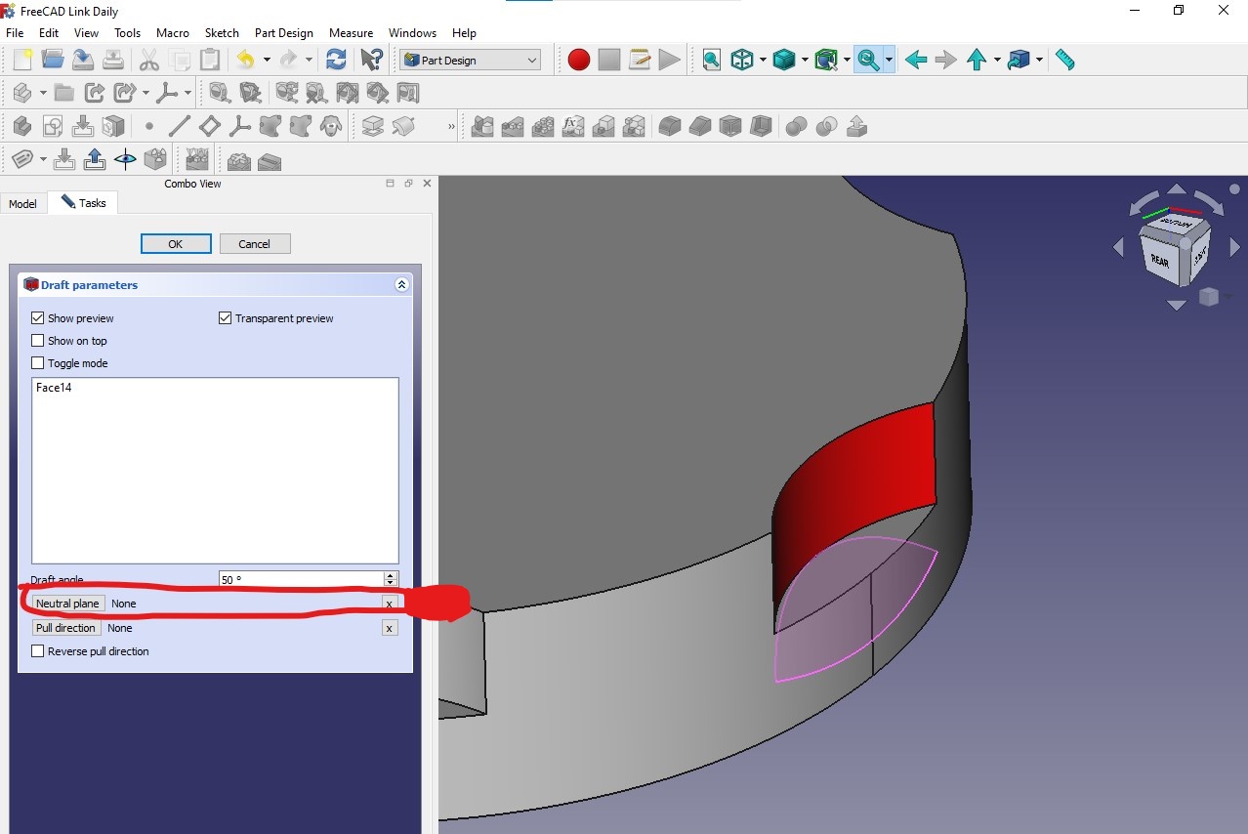
Task: Open the Part Design menu
Action: click(284, 32)
